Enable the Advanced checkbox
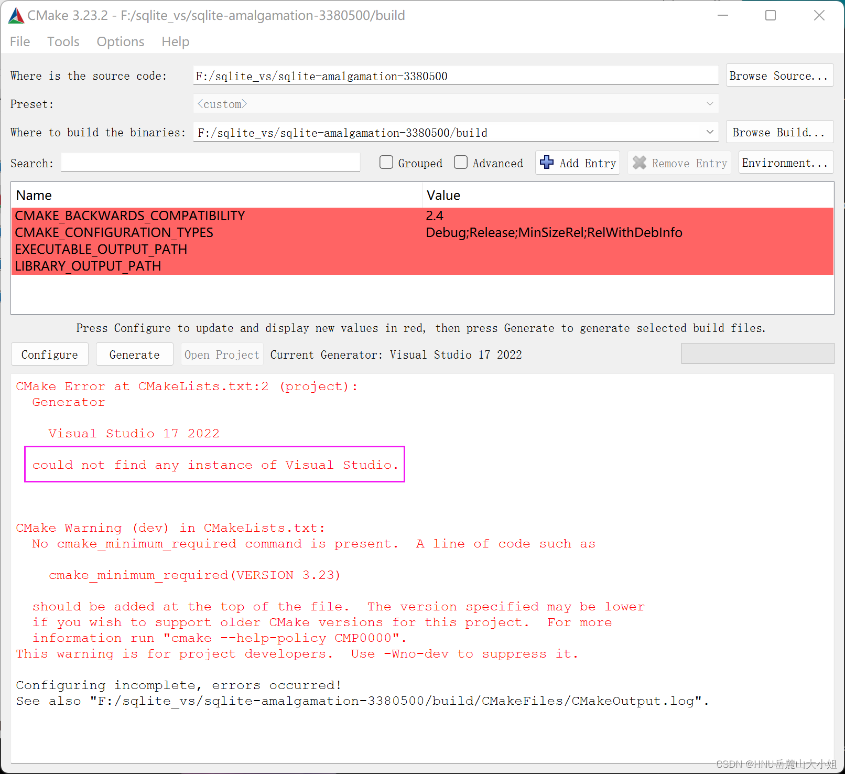The image size is (845, 774). pos(461,163)
